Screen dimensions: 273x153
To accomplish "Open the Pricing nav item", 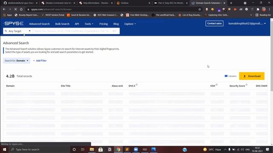I will coord(103,24).
